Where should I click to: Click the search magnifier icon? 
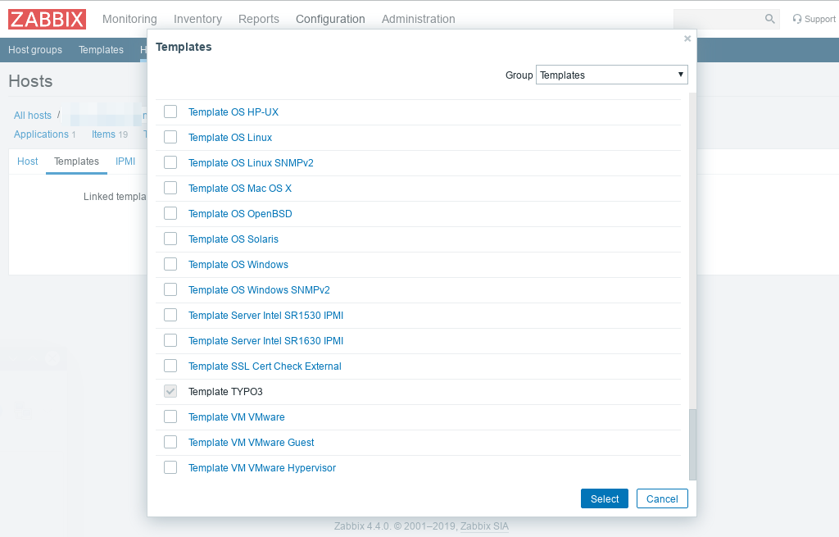769,19
